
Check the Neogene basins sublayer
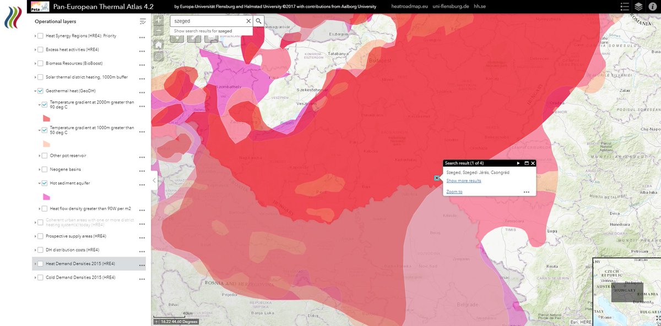click(x=45, y=169)
